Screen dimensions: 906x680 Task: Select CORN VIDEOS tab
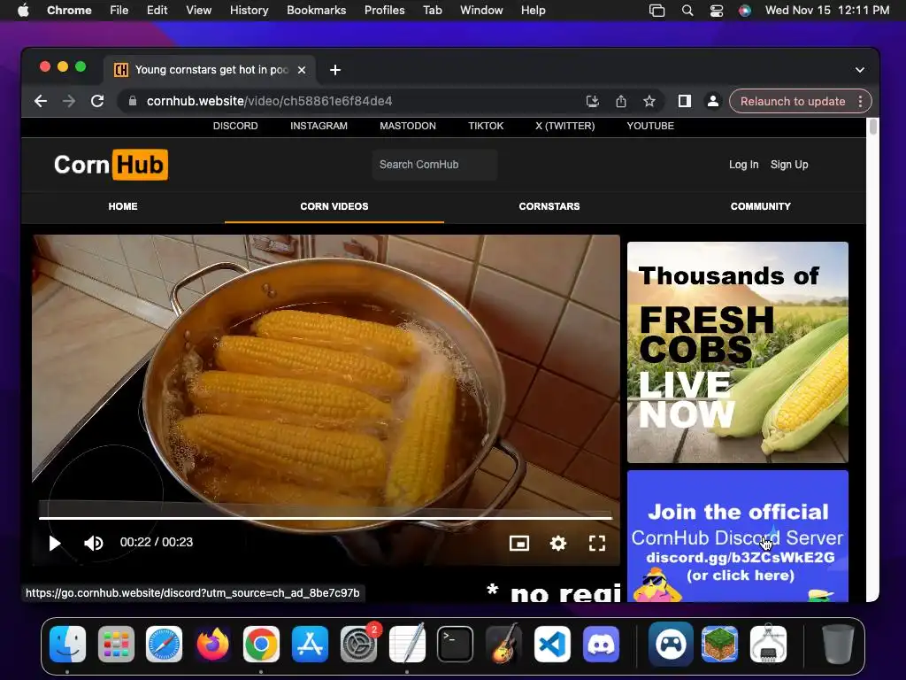coord(334,206)
